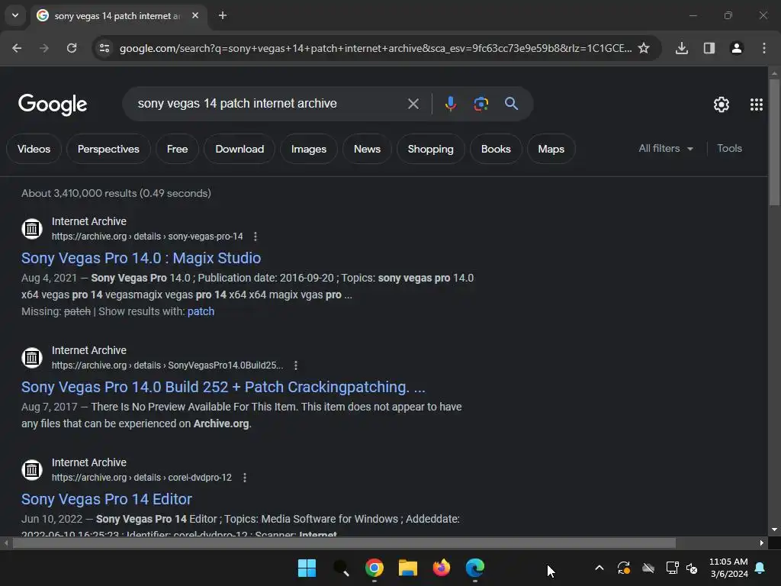This screenshot has width=781, height=586.
Task: Open the tab search dropdown
Action: pyautogui.click(x=15, y=15)
